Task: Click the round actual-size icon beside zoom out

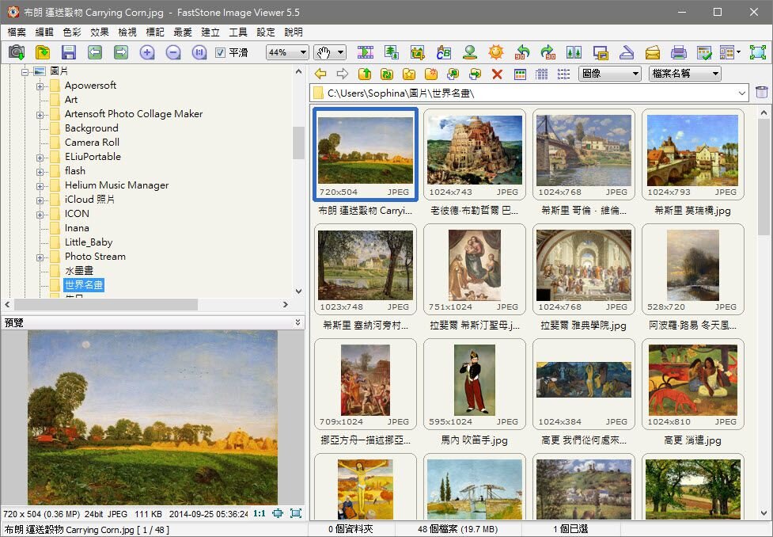Action: coord(199,51)
